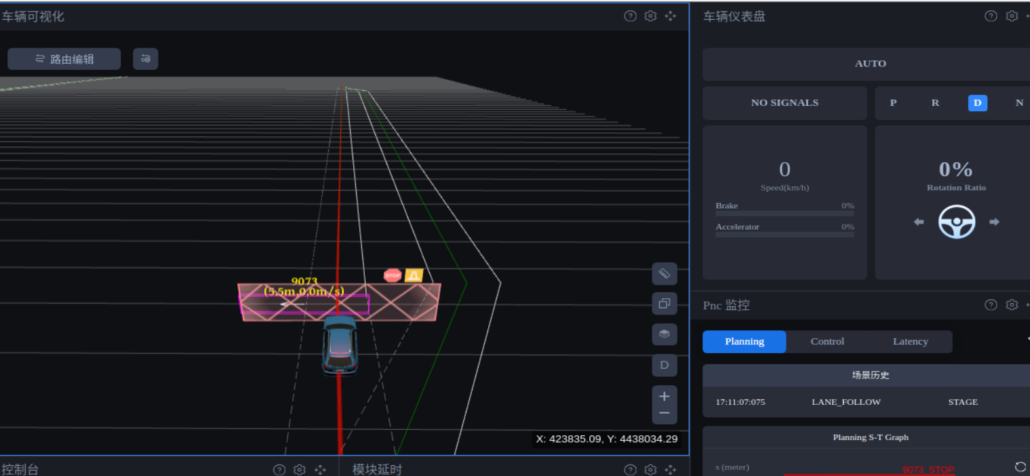Open the D view mode switcher
1030x476 pixels.
(x=665, y=365)
